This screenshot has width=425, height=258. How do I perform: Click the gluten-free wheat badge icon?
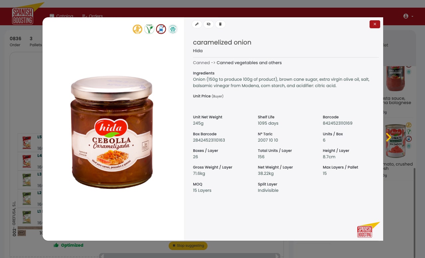click(x=137, y=29)
